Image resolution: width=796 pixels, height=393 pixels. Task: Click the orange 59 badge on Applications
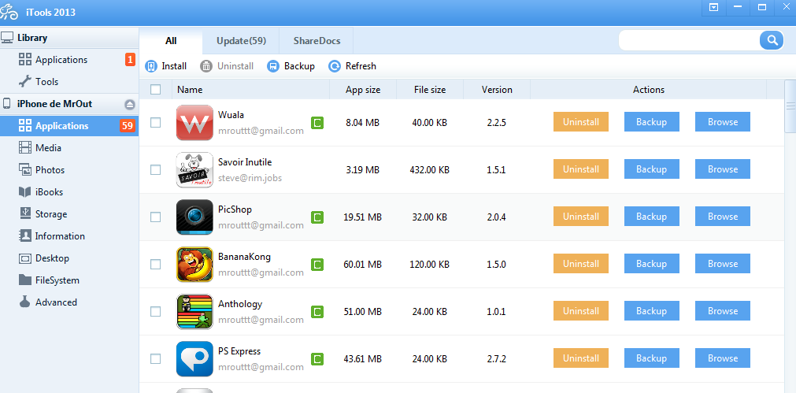tap(128, 125)
